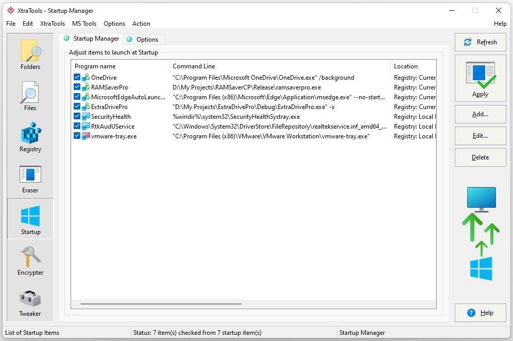
Task: Select the Startup tool in sidebar
Action: [30, 219]
